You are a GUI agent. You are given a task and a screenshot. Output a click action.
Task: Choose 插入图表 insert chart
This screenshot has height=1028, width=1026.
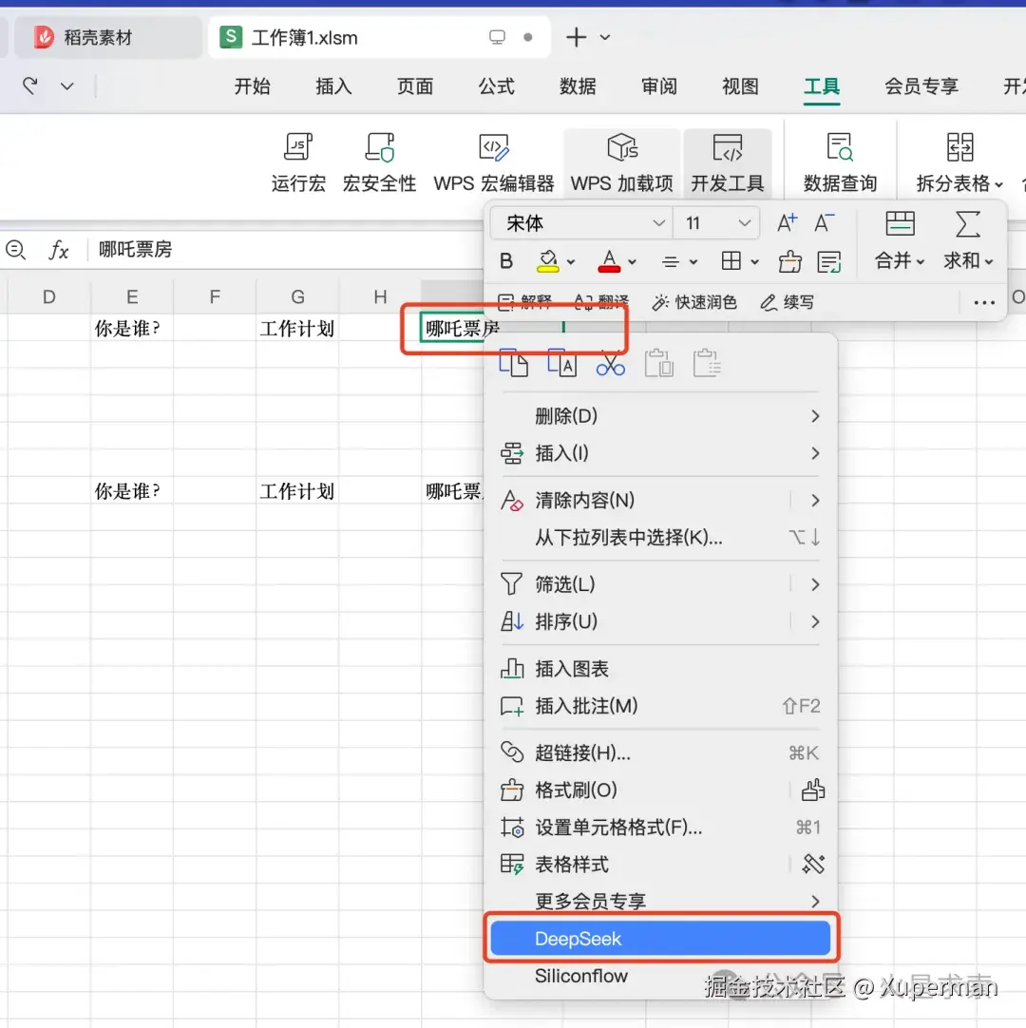tap(660, 669)
